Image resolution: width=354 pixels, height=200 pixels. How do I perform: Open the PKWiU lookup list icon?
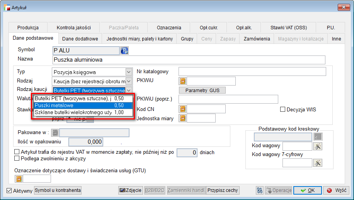pos(182,81)
